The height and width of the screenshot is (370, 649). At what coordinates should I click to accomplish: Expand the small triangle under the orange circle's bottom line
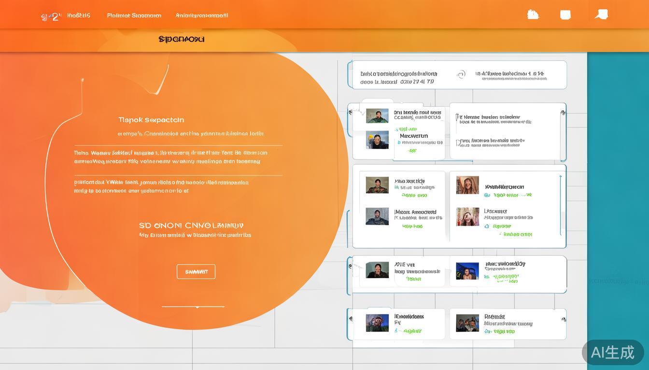point(197,307)
